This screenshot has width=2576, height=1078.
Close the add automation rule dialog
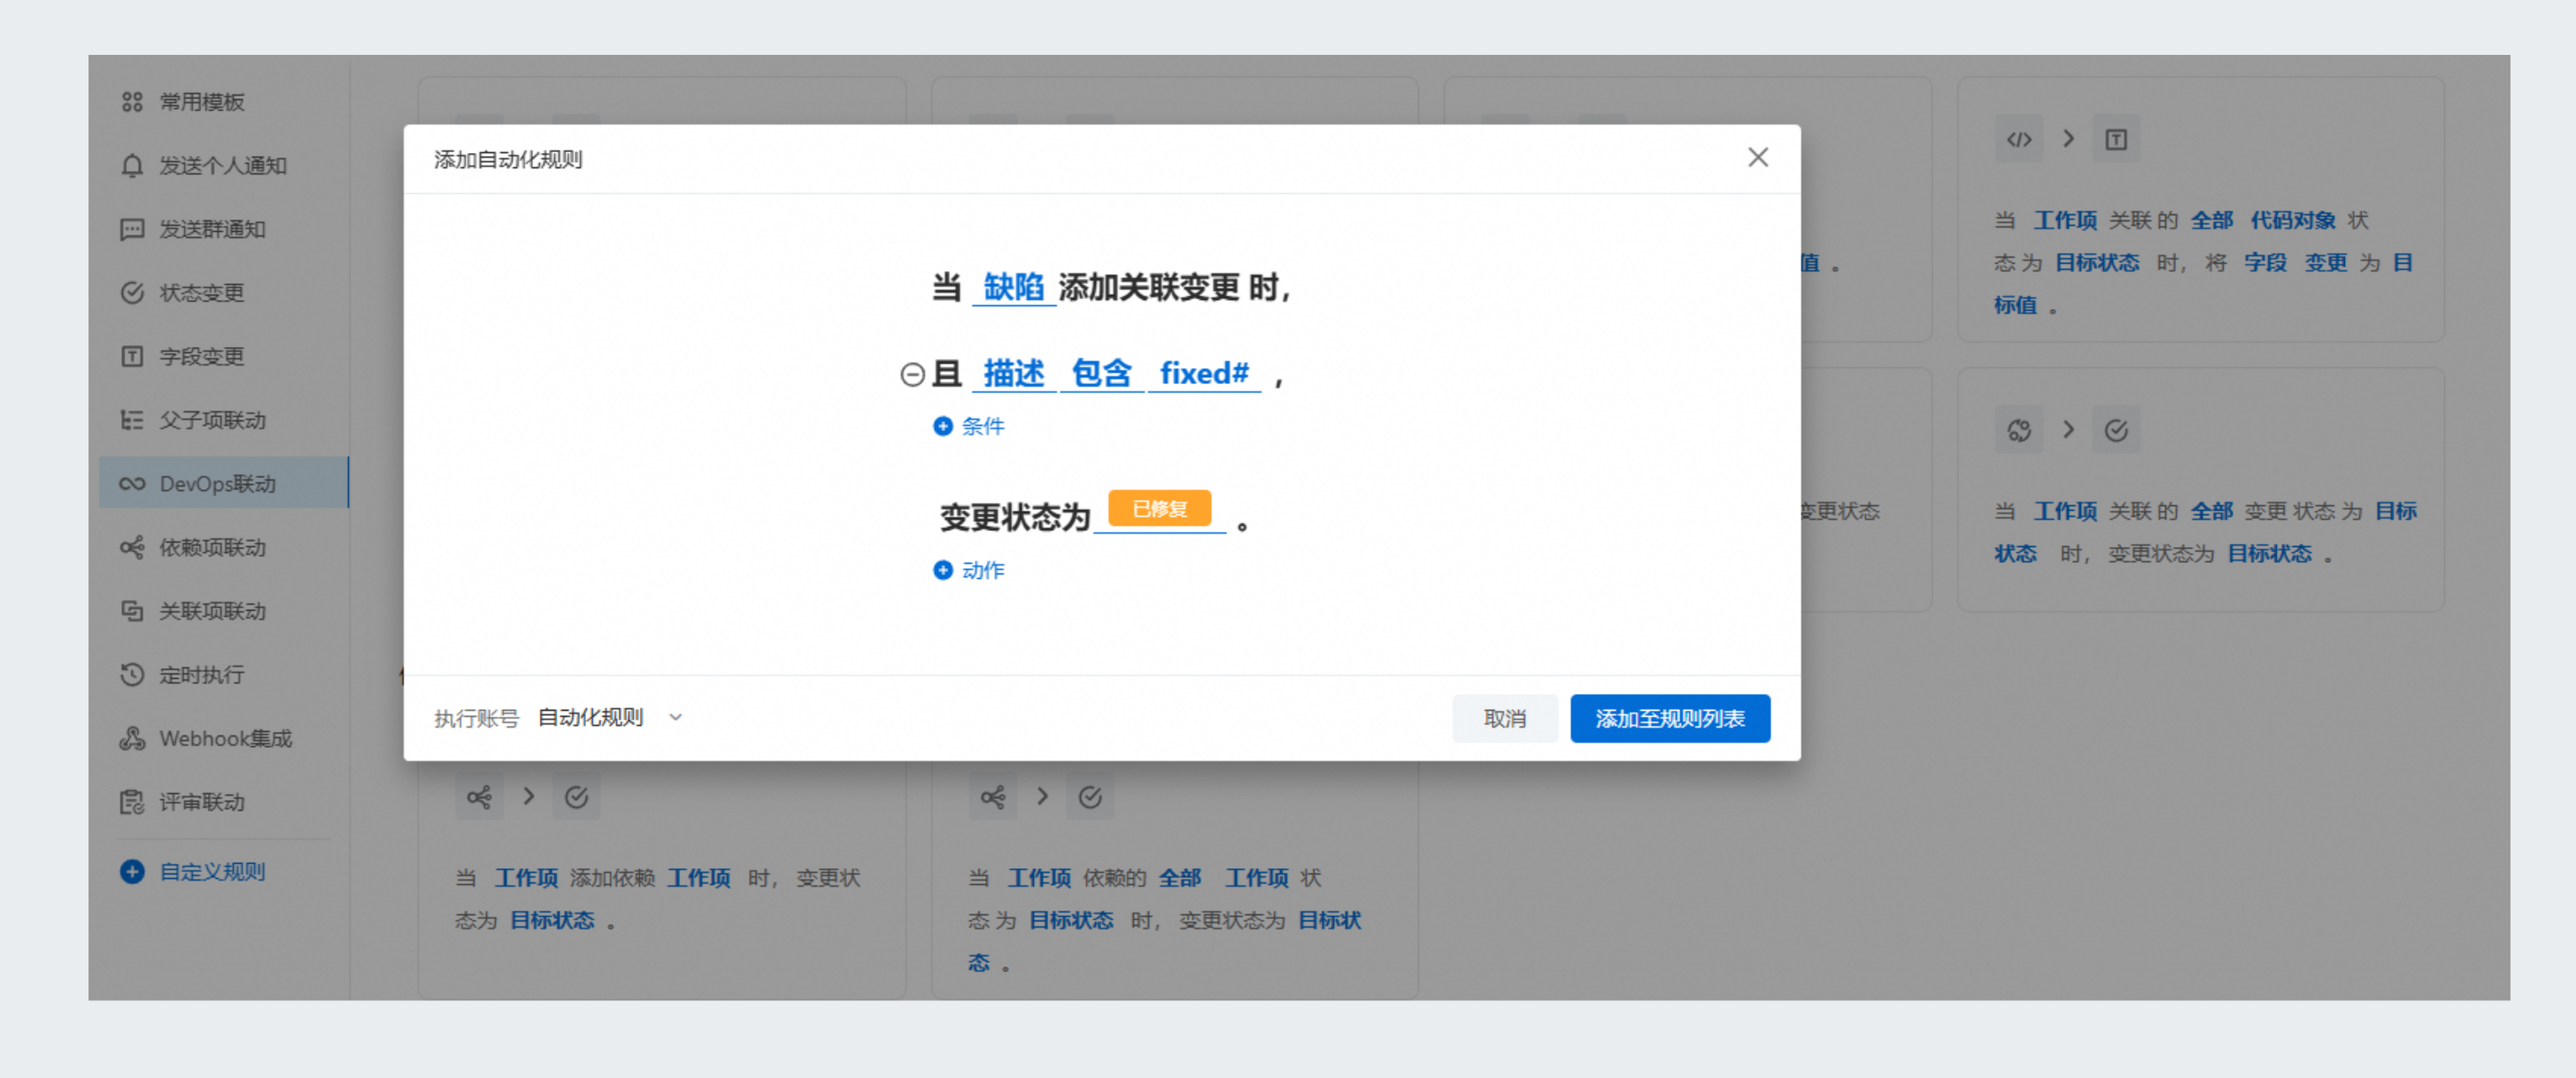[1757, 158]
